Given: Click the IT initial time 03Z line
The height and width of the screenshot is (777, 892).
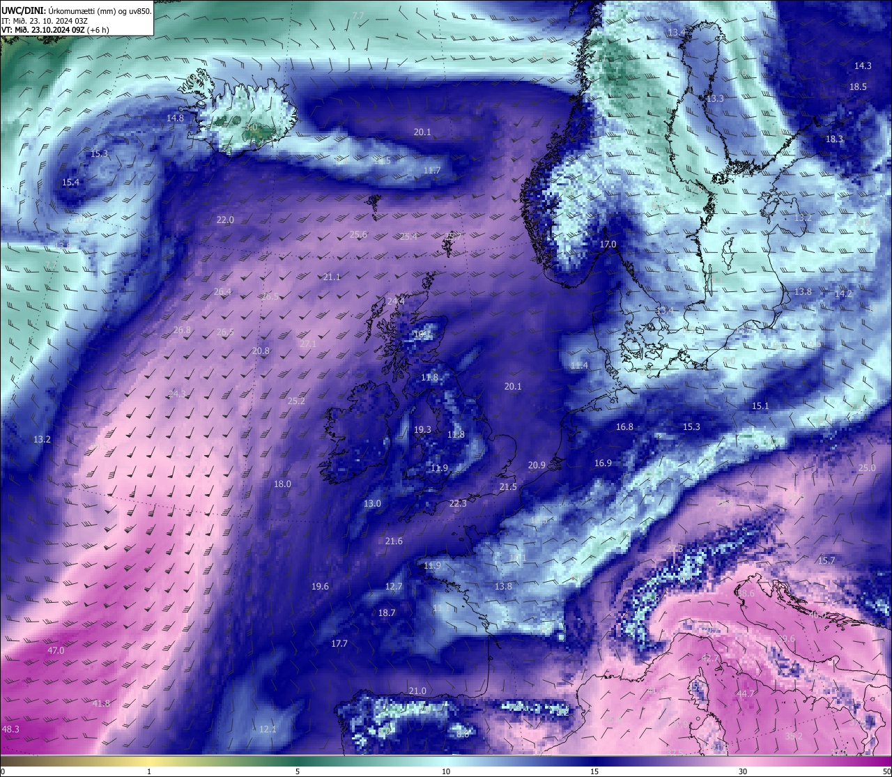Looking at the screenshot, I should tap(45, 20).
